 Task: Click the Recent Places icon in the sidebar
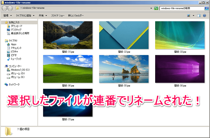[8, 33]
